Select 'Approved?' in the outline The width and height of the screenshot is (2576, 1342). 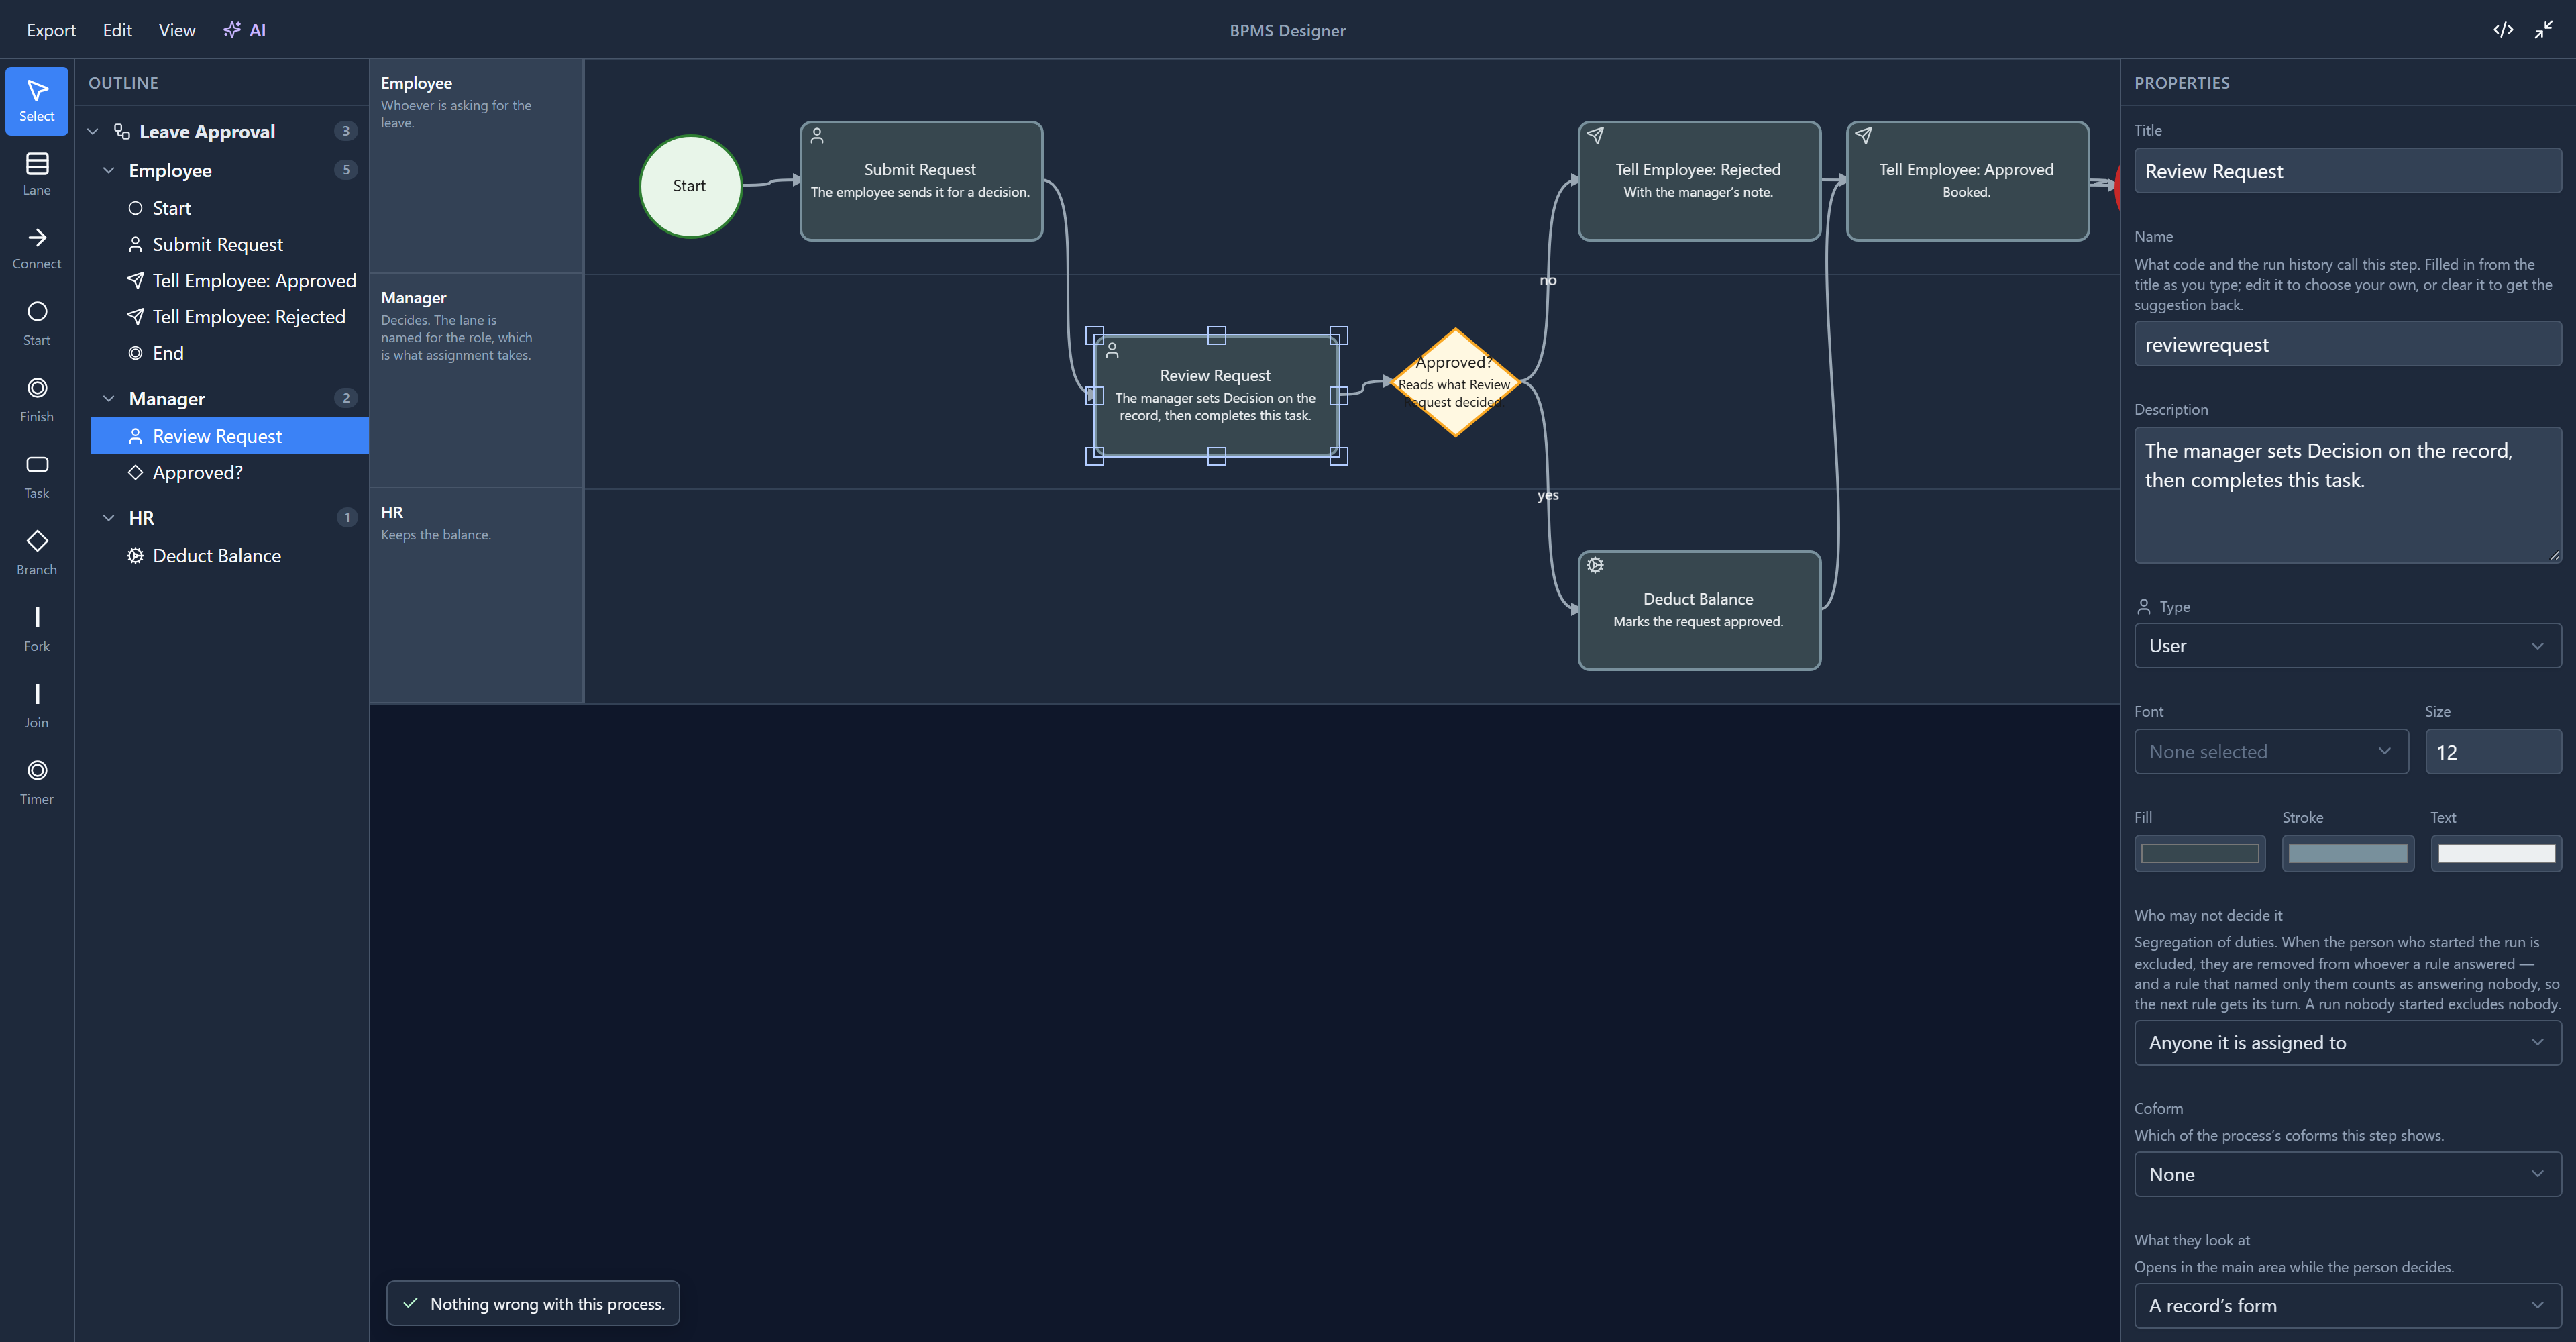click(230, 472)
